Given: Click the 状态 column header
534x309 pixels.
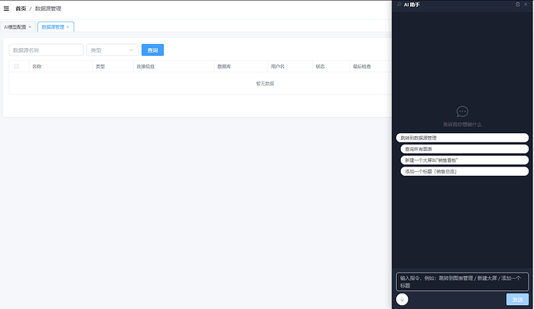Looking at the screenshot, I should (320, 67).
